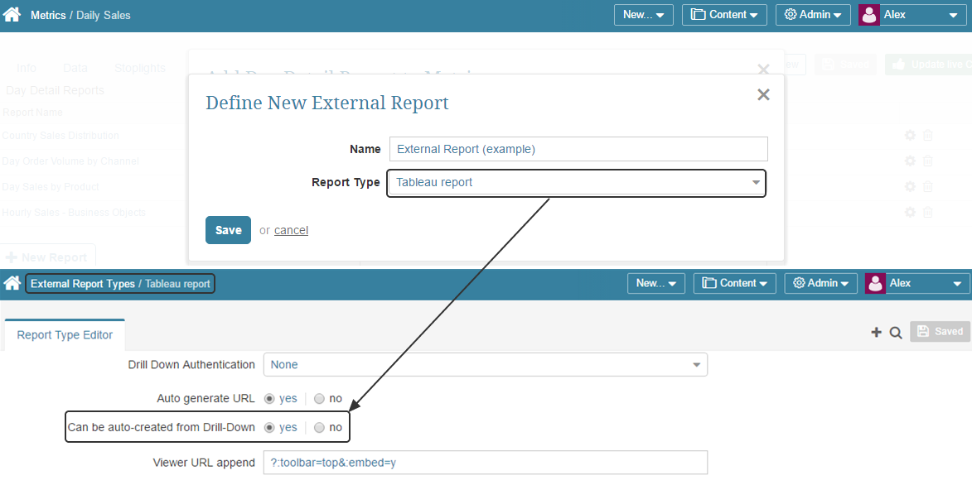Open the Report Type dropdown showing Tableau report
Screen dimensions: 972x480
tap(576, 182)
